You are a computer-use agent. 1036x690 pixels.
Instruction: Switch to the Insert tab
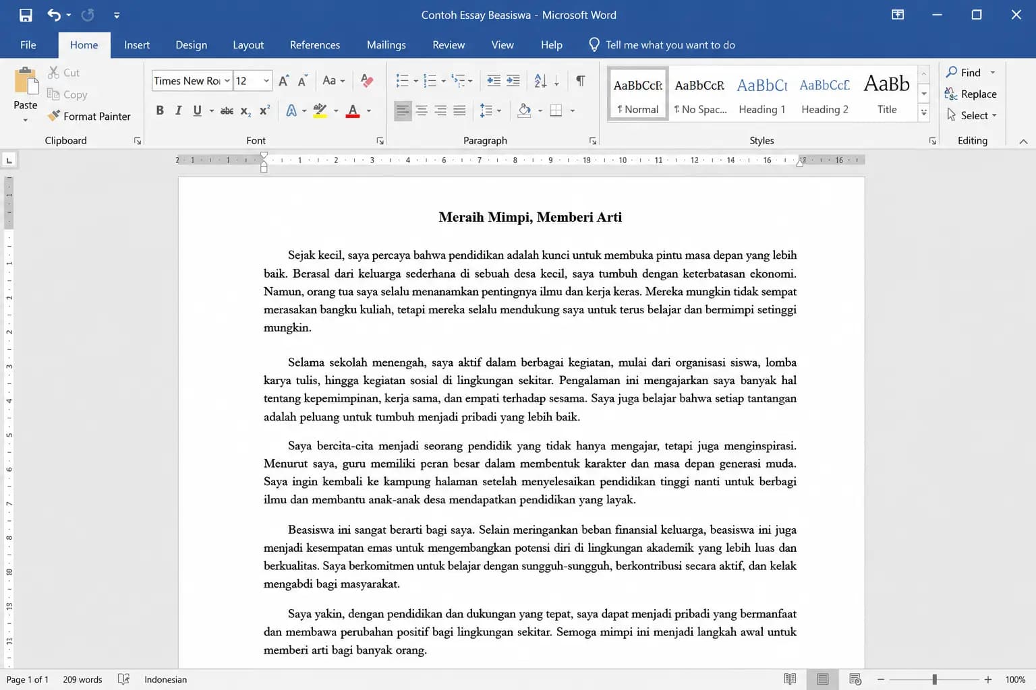tap(137, 44)
